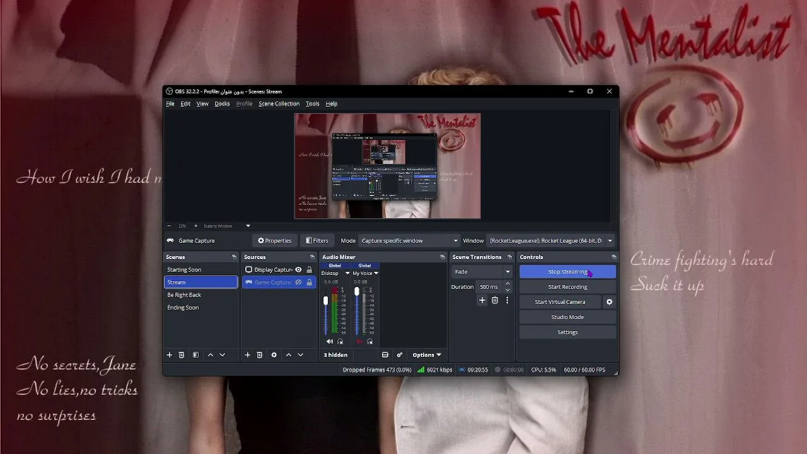Open the capture Mode dropdown
Image resolution: width=807 pixels, height=454 pixels.
(x=409, y=241)
